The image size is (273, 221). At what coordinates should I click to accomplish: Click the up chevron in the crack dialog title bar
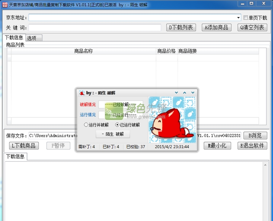point(185,93)
